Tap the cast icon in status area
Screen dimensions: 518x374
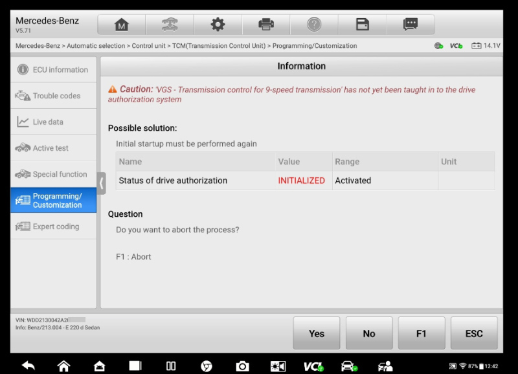click(453, 366)
